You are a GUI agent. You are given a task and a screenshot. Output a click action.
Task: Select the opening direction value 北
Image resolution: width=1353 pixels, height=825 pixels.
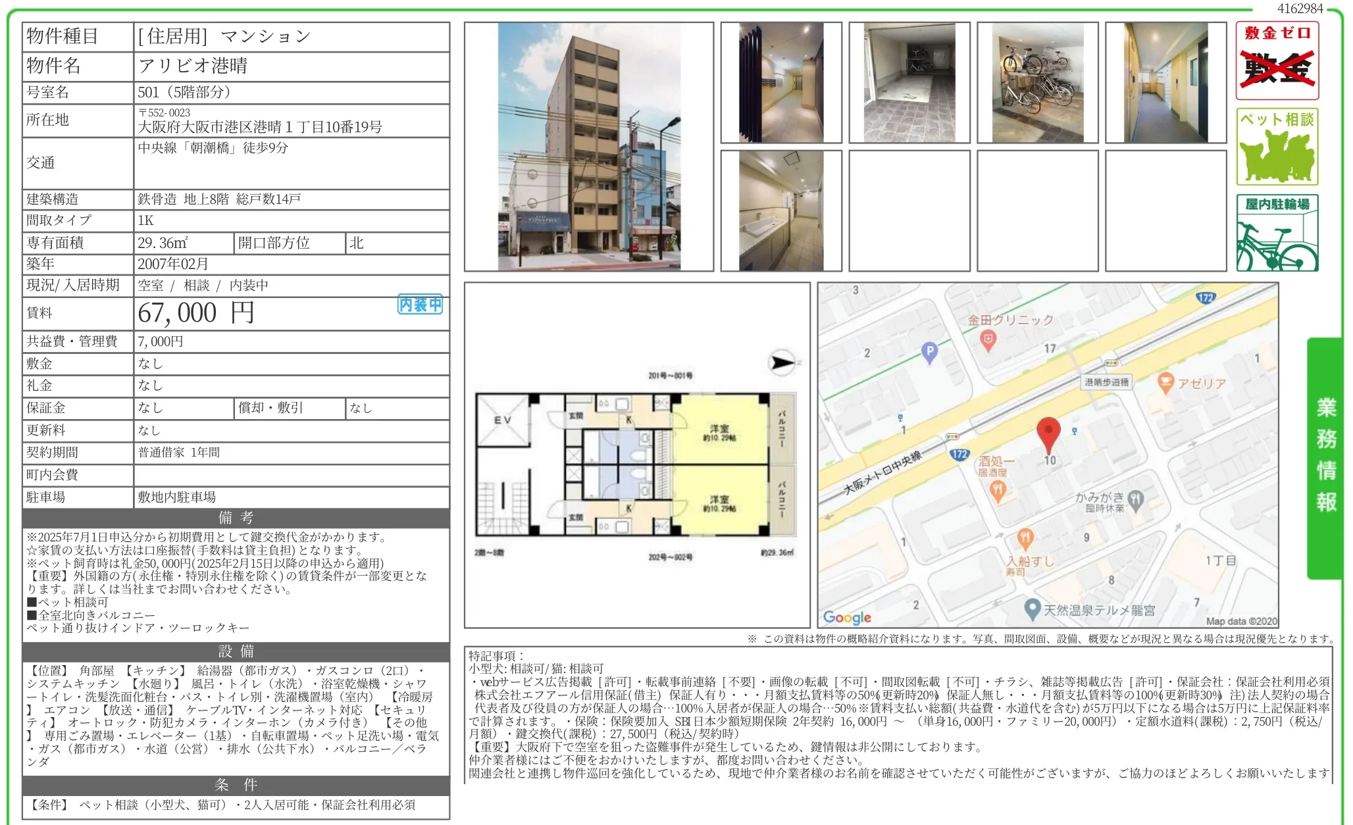click(357, 243)
